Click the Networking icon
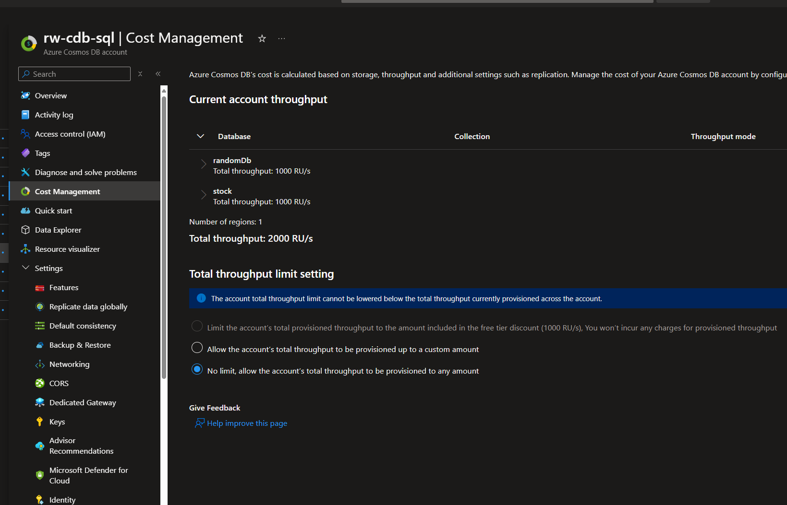This screenshot has width=787, height=505. point(40,364)
